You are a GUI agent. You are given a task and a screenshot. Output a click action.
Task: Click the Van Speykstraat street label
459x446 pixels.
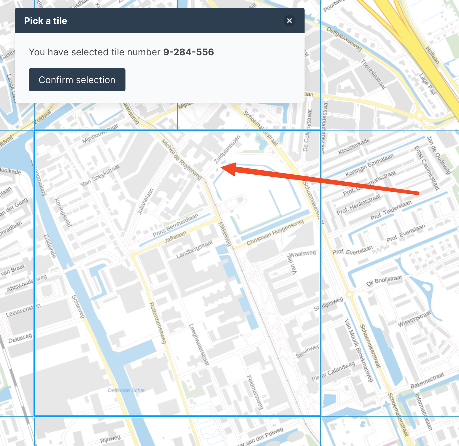[100, 176]
